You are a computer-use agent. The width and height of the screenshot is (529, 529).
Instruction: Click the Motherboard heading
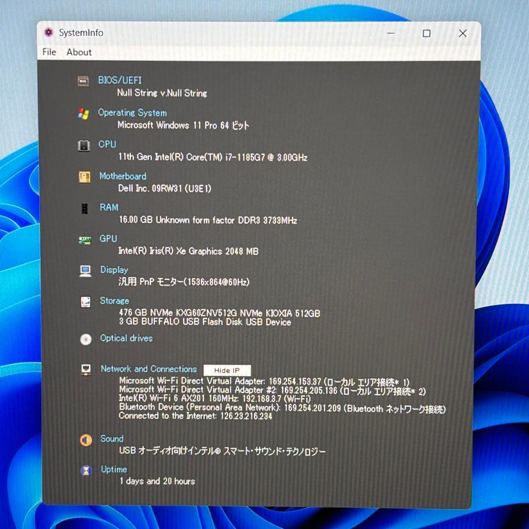click(x=123, y=176)
